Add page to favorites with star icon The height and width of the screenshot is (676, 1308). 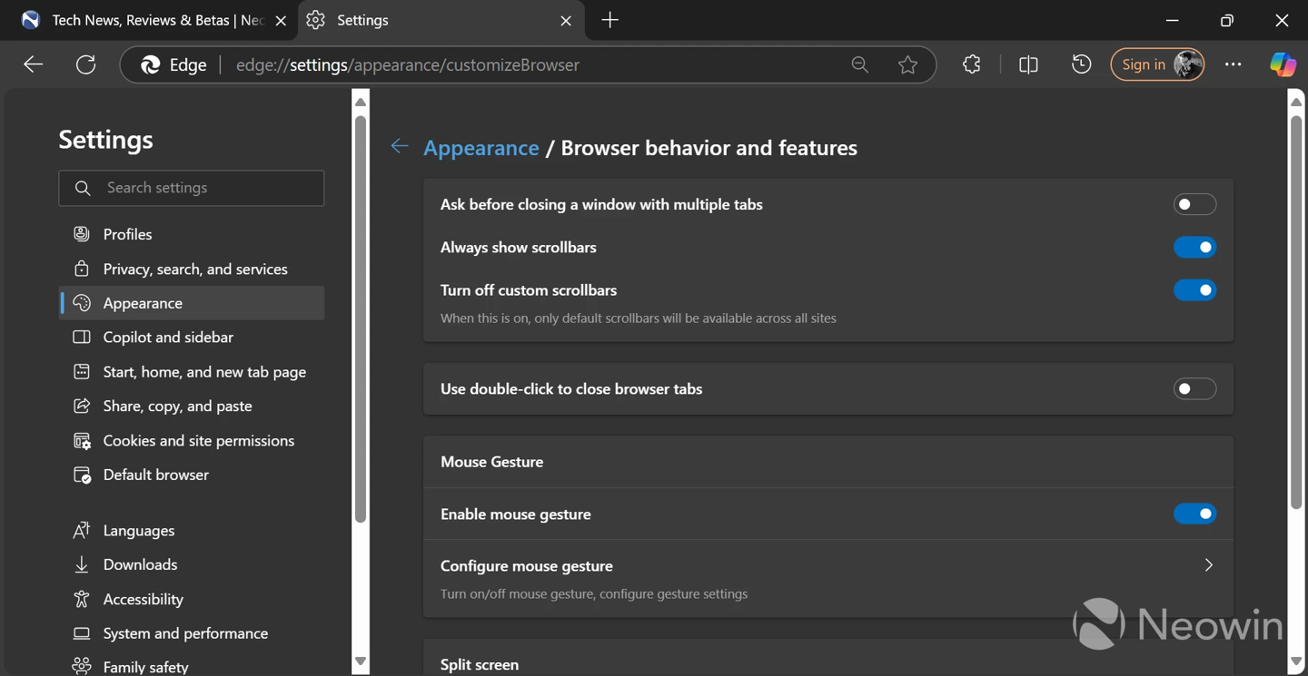(x=907, y=64)
